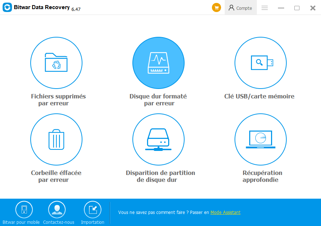Image resolution: width=321 pixels, height=226 pixels.
Task: Click the Importation arrow icon
Action: pyautogui.click(x=93, y=210)
